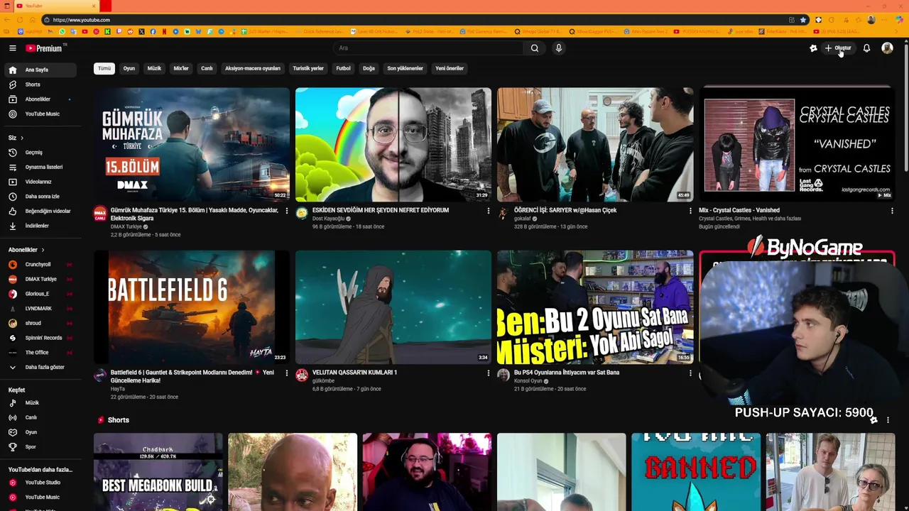Viewport: 909px width, 511px height.
Task: Open Oynatma listeleri
Action: pyautogui.click(x=40, y=167)
